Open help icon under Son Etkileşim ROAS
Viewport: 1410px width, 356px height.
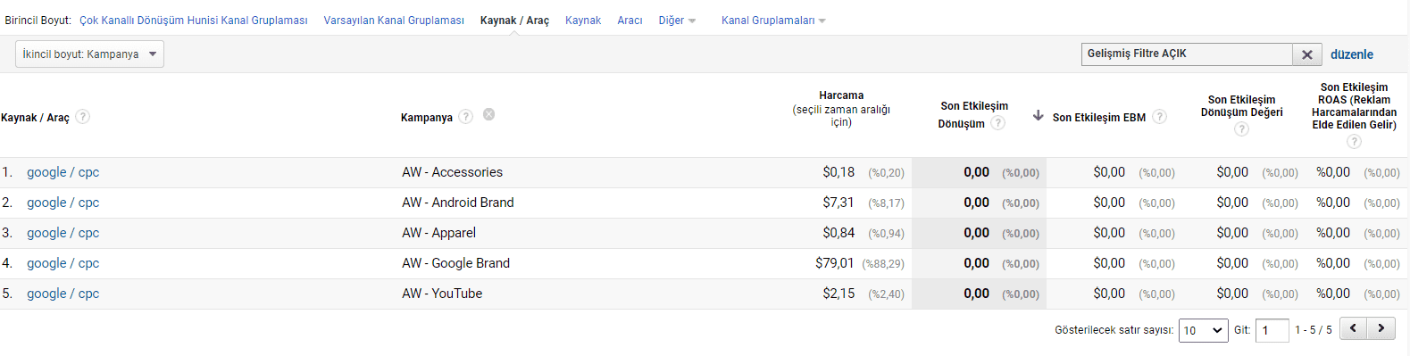click(x=1354, y=142)
